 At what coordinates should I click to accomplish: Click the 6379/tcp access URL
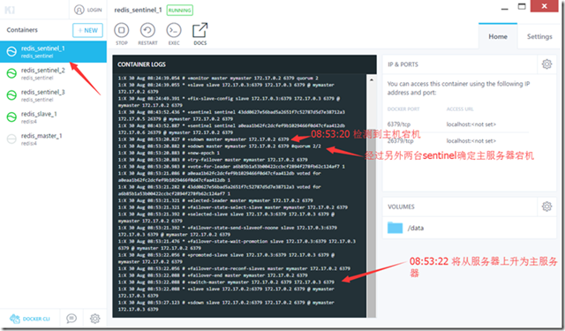[471, 124]
